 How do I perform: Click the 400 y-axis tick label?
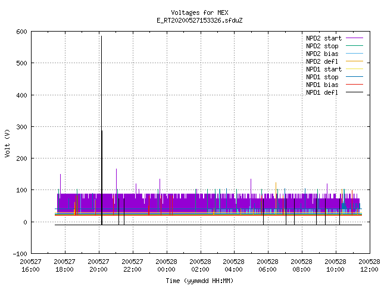pyautogui.click(x=21, y=95)
